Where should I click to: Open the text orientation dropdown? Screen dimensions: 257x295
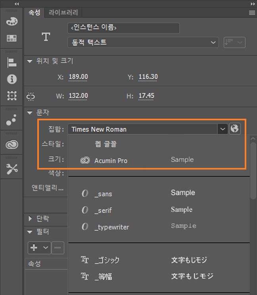(x=234, y=42)
